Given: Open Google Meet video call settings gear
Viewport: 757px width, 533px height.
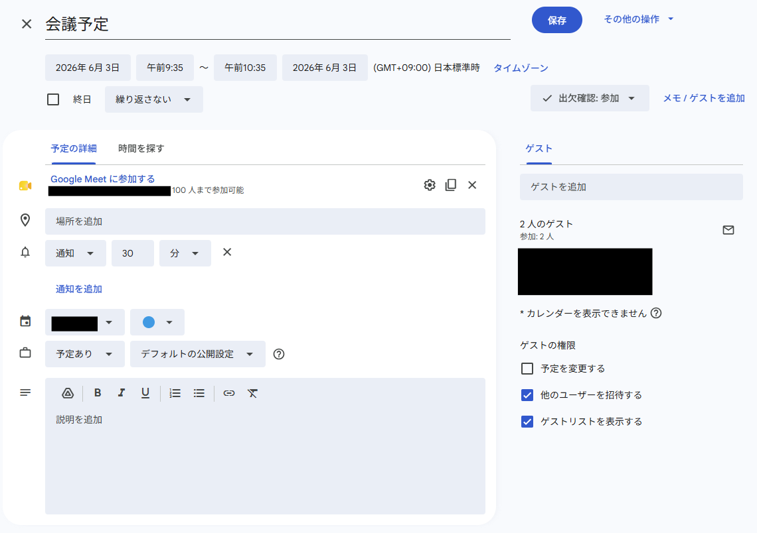Looking at the screenshot, I should point(430,185).
